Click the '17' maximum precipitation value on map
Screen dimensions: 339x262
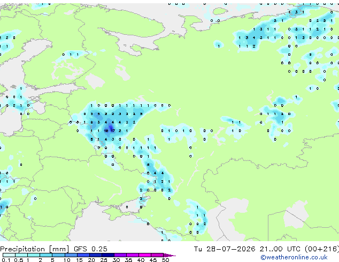(x=113, y=131)
